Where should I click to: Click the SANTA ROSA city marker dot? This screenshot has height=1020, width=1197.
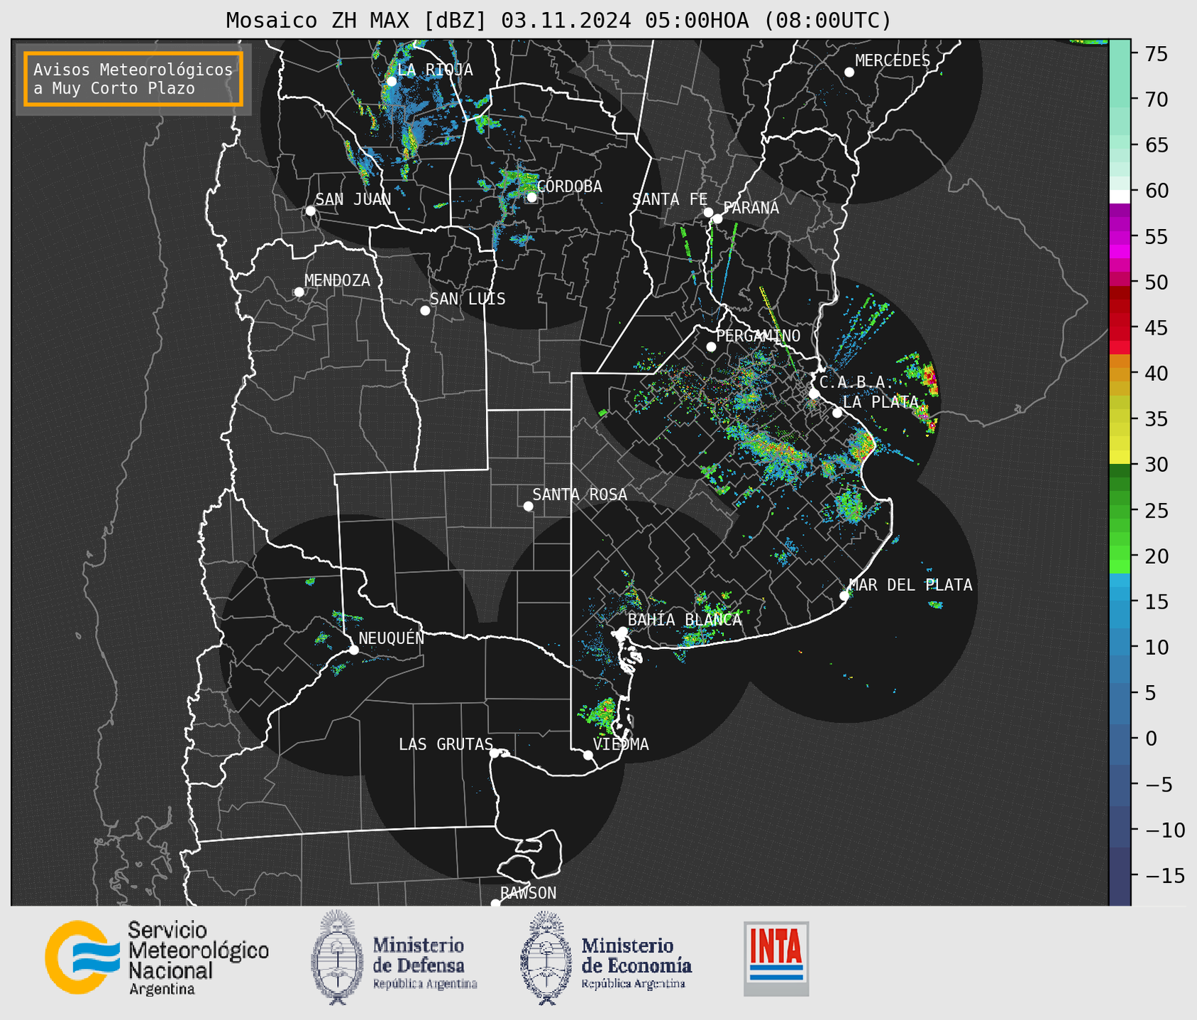(x=528, y=506)
